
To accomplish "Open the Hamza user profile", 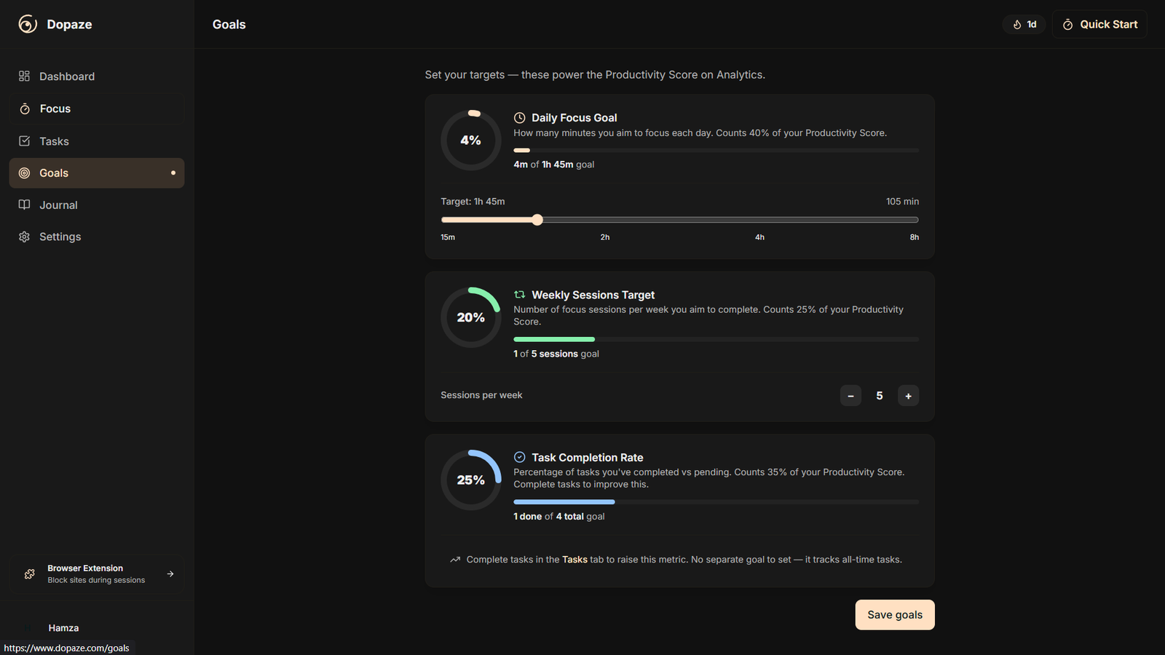I will pyautogui.click(x=63, y=627).
